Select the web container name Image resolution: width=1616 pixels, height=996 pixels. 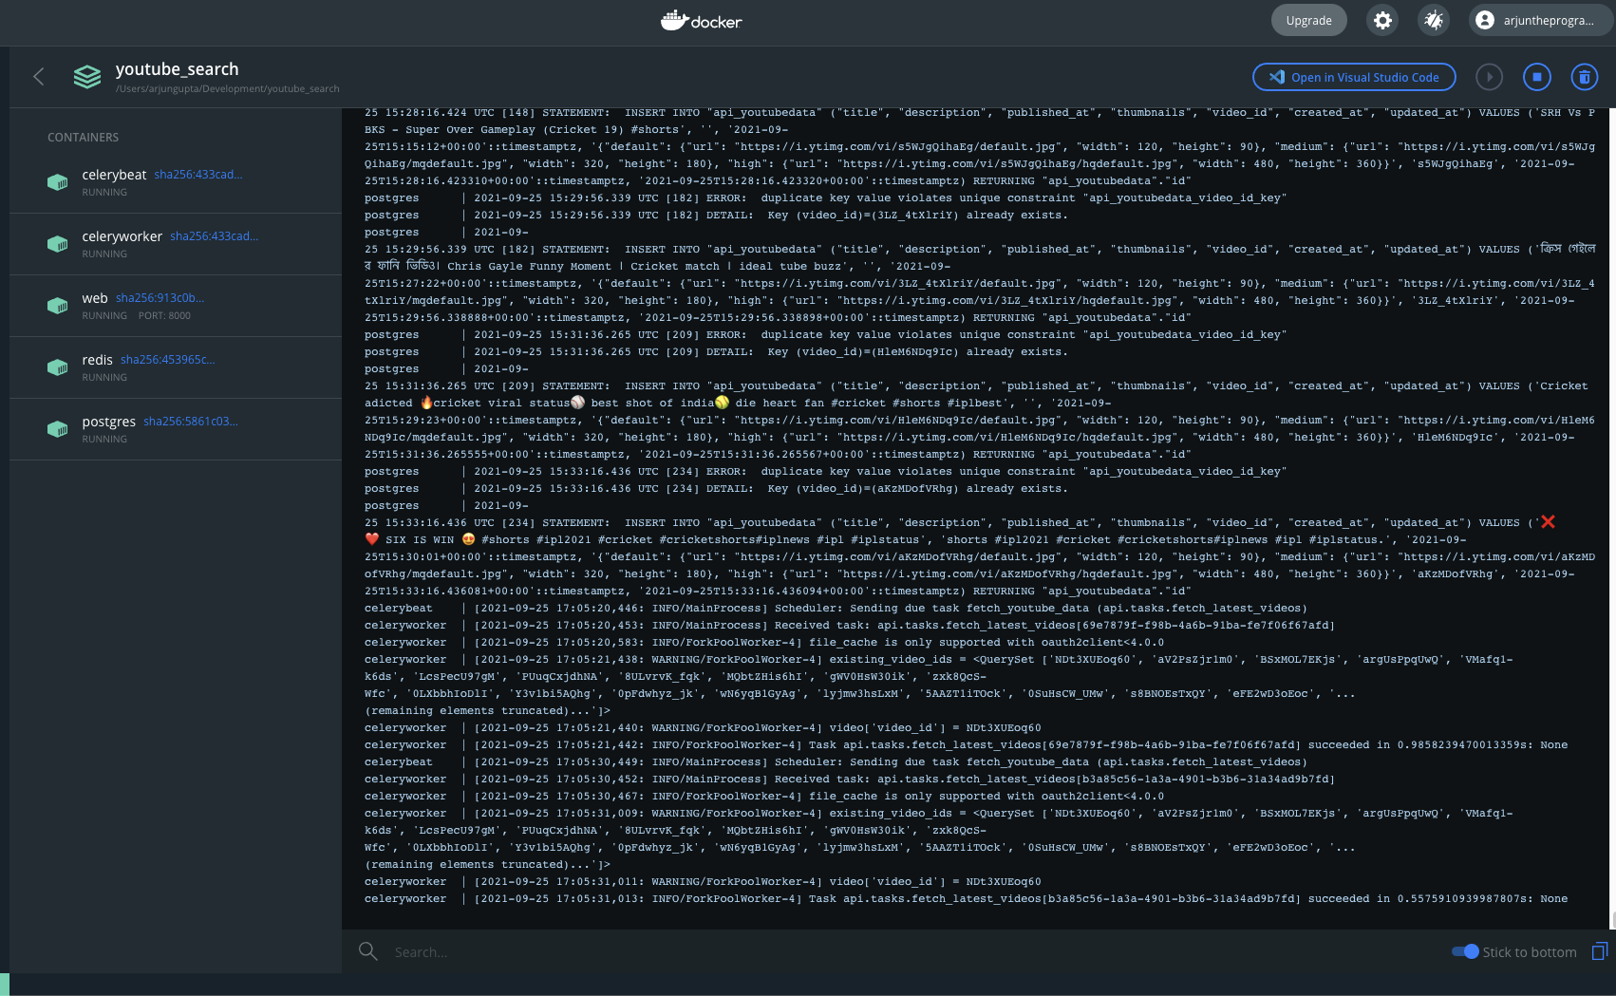point(95,298)
